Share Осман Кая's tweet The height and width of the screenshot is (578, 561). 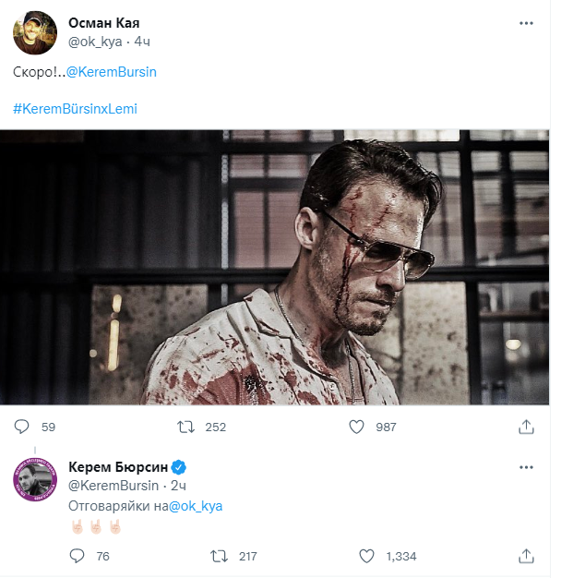pos(527,427)
